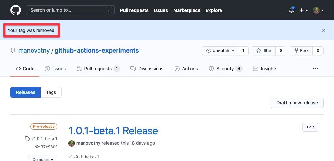This screenshot has width=334, height=161.
Task: Open the notifications bell
Action: (291, 10)
